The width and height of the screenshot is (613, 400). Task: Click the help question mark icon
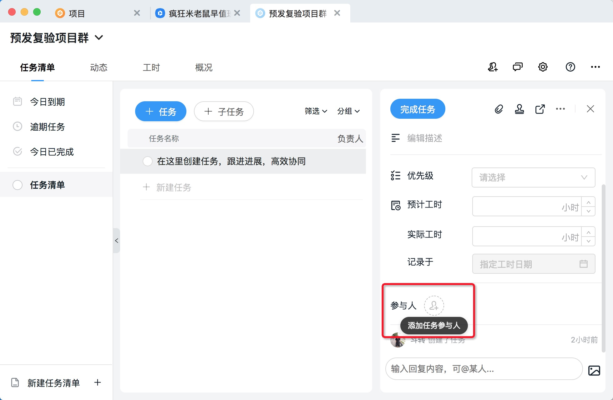570,67
